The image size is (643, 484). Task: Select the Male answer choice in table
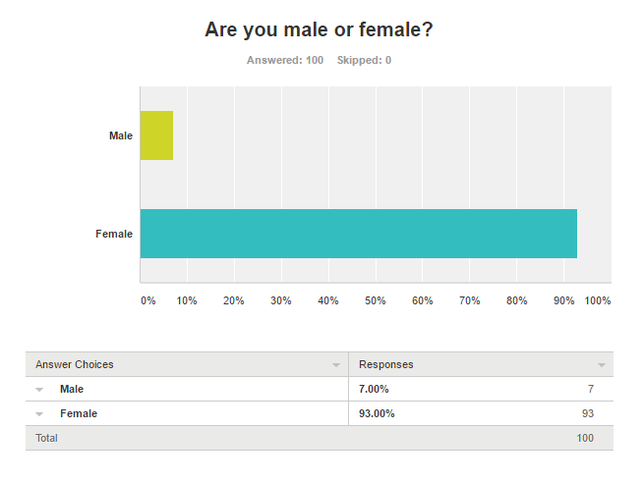click(72, 389)
